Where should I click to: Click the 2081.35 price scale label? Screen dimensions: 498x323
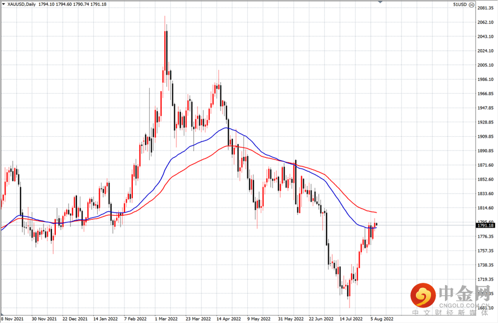pos(485,8)
